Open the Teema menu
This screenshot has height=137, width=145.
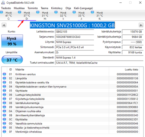pos(44,8)
